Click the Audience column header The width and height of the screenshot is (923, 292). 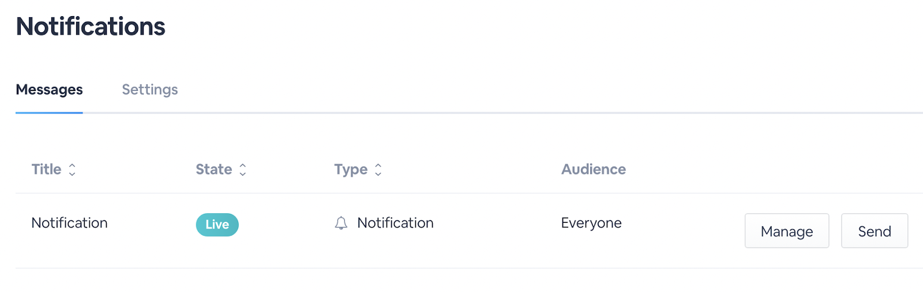pos(593,169)
